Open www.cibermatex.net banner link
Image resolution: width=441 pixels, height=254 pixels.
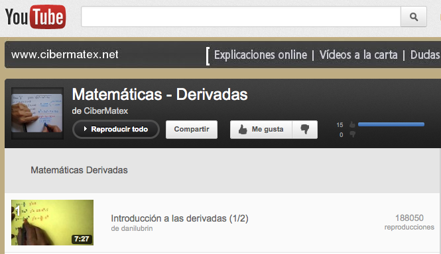coord(65,54)
